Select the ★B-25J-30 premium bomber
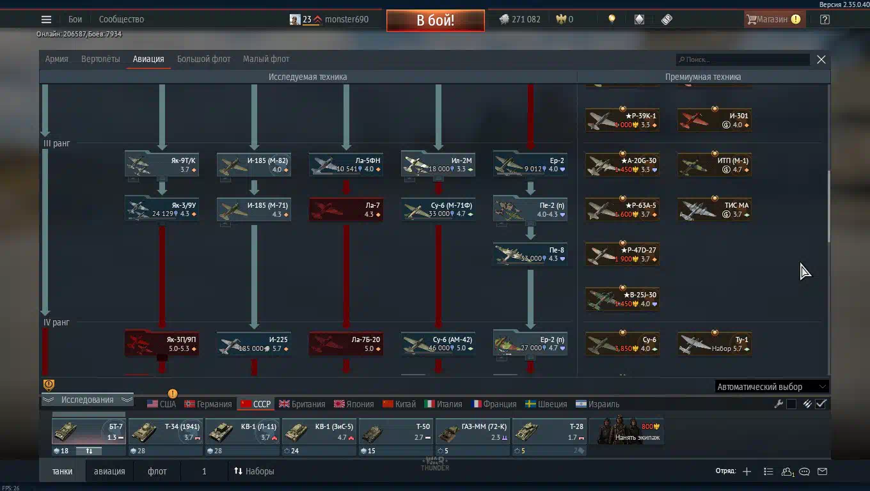 tap(622, 299)
